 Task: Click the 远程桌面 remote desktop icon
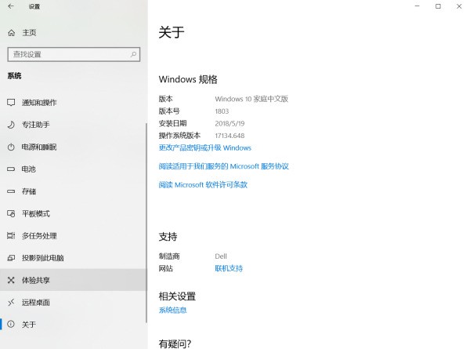11,303
